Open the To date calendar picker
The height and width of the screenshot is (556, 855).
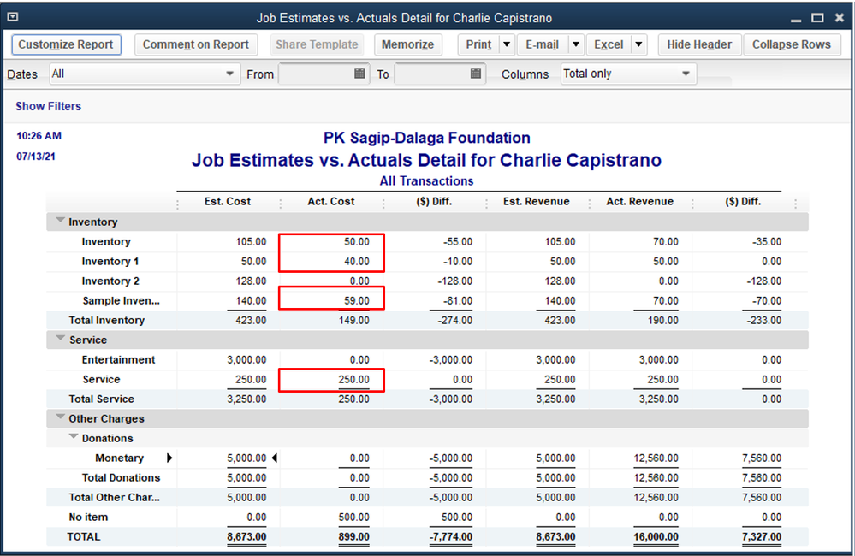tap(476, 74)
